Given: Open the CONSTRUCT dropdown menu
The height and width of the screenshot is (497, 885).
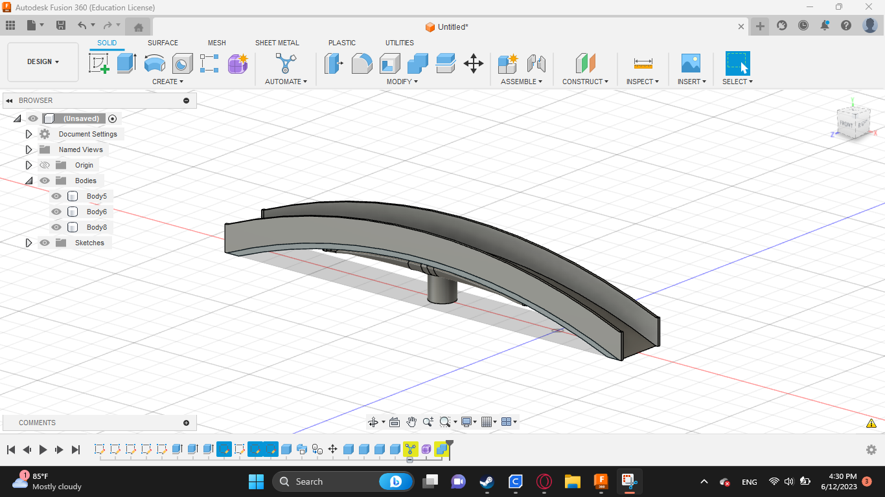Looking at the screenshot, I should click(586, 82).
